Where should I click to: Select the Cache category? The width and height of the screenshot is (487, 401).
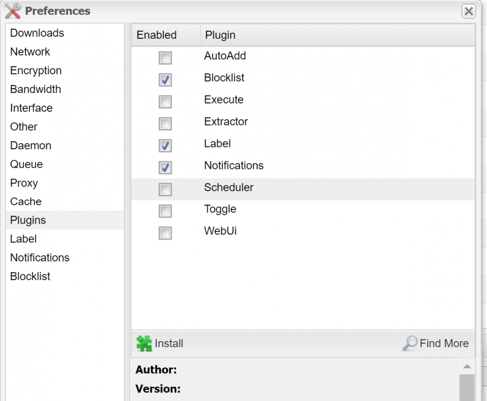click(65, 201)
